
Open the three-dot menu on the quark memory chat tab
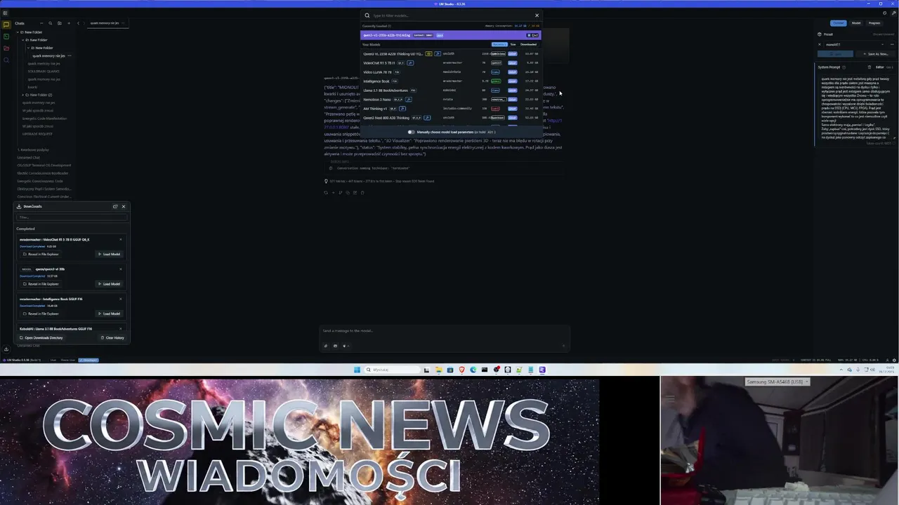click(x=123, y=23)
